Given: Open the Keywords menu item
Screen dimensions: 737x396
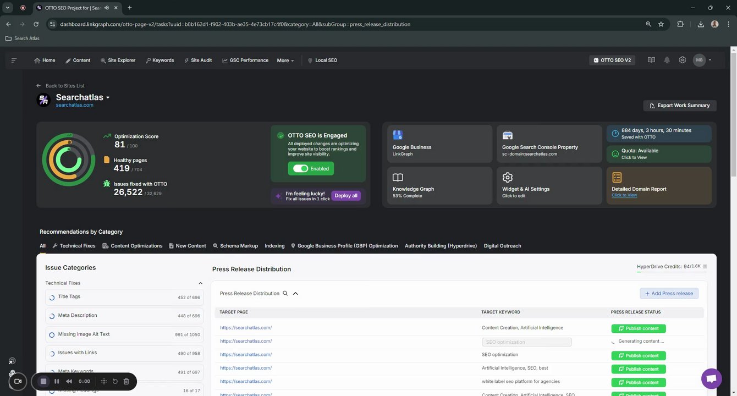Looking at the screenshot, I should click(159, 61).
